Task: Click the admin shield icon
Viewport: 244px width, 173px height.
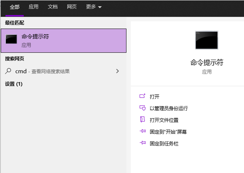Action: [x=142, y=108]
